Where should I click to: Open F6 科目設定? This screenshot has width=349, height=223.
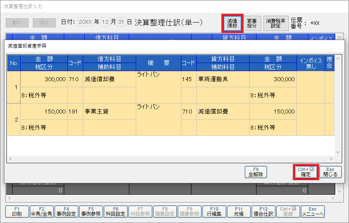tap(115, 211)
